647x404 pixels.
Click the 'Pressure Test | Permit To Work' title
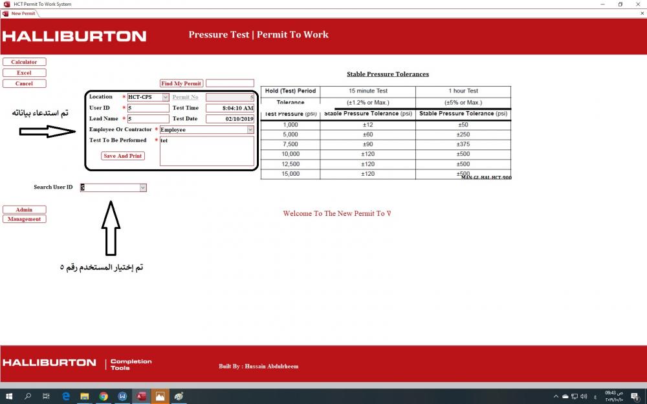(259, 35)
